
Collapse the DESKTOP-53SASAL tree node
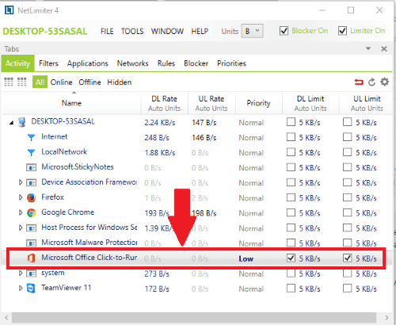coord(11,123)
